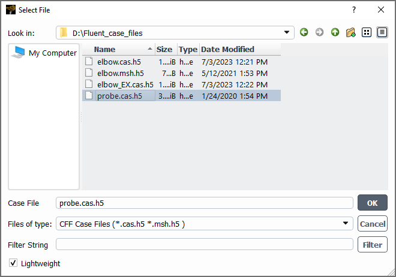396x277 pixels.
Task: Sort by the Name column header
Action: pyautogui.click(x=118, y=49)
